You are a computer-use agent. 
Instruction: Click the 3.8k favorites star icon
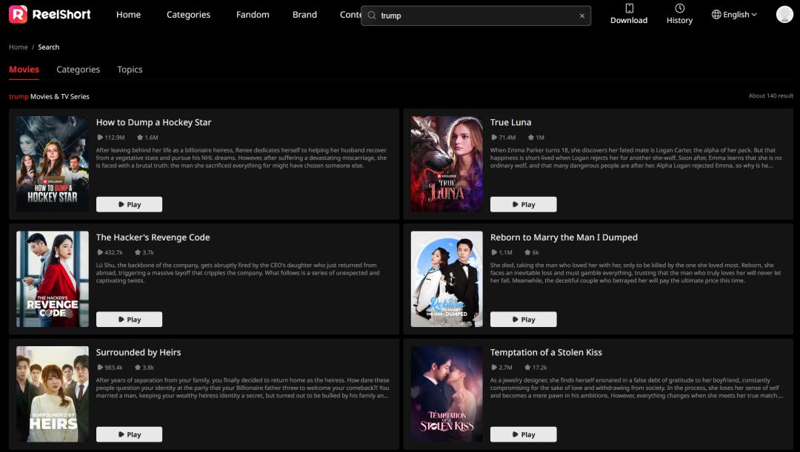pyautogui.click(x=138, y=368)
